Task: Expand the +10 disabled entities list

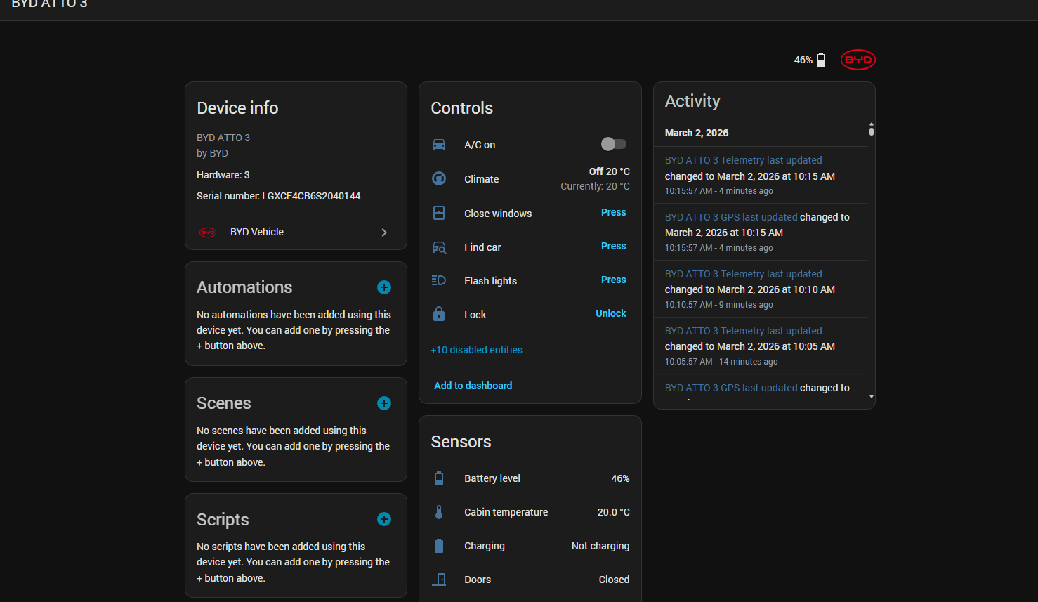Action: coord(476,350)
